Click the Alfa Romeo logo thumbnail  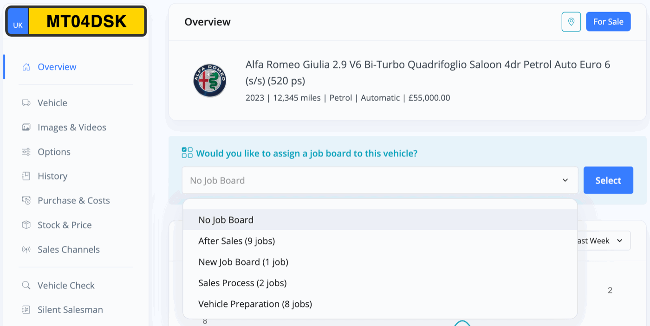[x=209, y=80]
